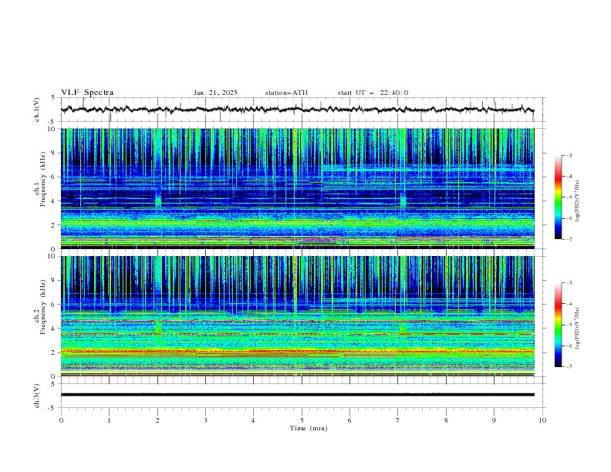
Task: Click the "-4" tick on ch.2 colorbar
Action: 569,304
